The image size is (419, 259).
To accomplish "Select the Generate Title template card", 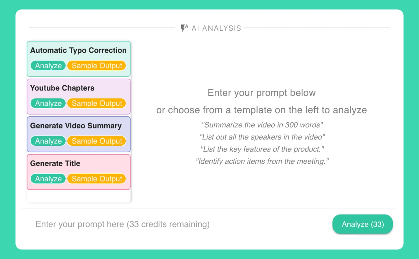I will (x=79, y=172).
